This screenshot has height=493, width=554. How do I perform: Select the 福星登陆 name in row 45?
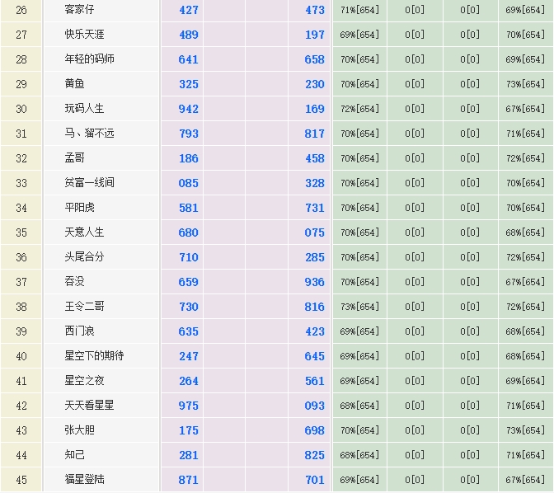pos(84,480)
